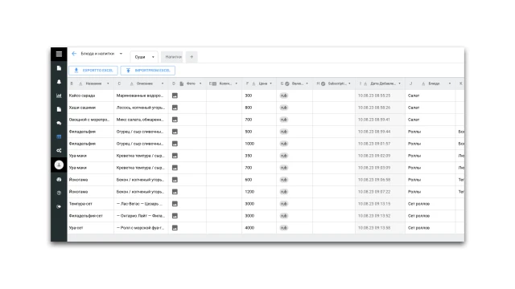Click the date cell 10.08.23 09:13:15
Screen dimensions: 515x289
tap(380, 203)
